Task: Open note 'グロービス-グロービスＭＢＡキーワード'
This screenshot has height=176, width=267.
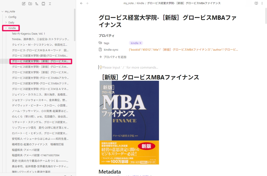Action: (40, 50)
